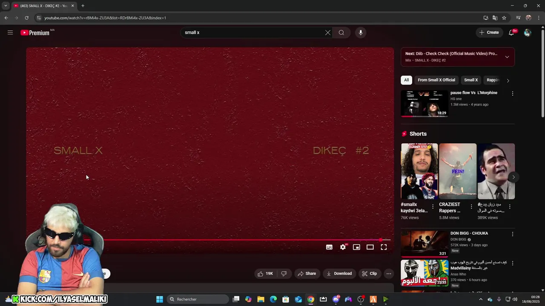Screen dimensions: 545x306
Task: Open options for 389K views short
Action: tap(510, 207)
